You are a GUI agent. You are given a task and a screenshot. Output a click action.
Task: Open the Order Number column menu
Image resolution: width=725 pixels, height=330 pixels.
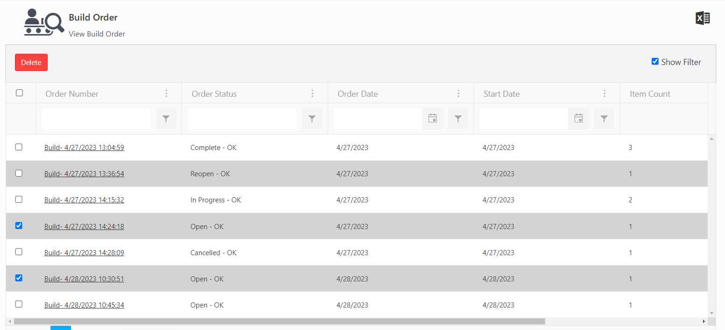166,93
